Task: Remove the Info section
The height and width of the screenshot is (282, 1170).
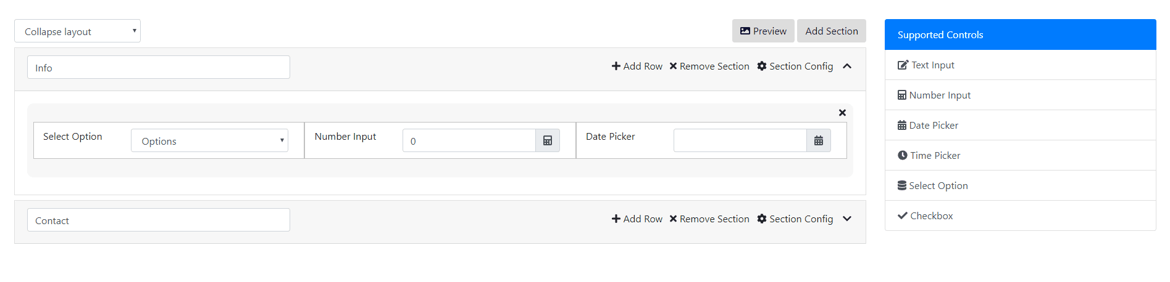Action: pyautogui.click(x=709, y=66)
